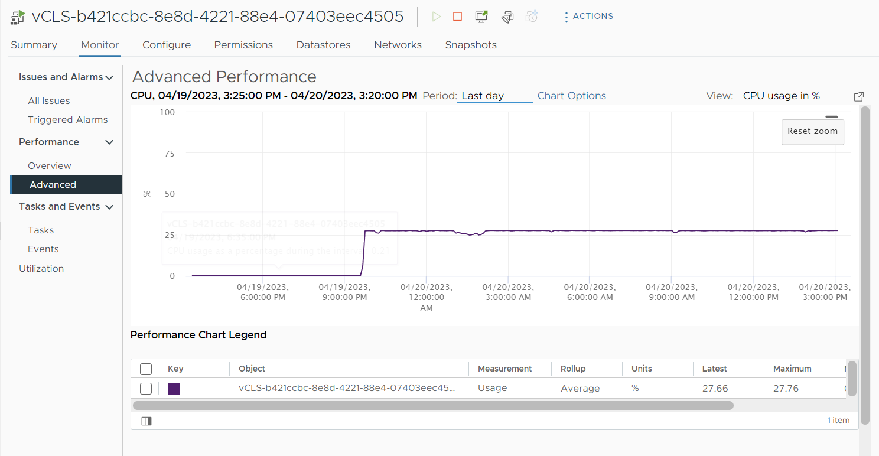Toggle the select-all checkbox in legend header
879x456 pixels.
tap(146, 369)
